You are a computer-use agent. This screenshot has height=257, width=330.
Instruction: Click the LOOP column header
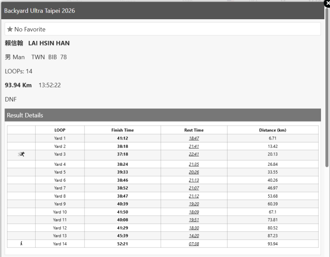click(60, 130)
